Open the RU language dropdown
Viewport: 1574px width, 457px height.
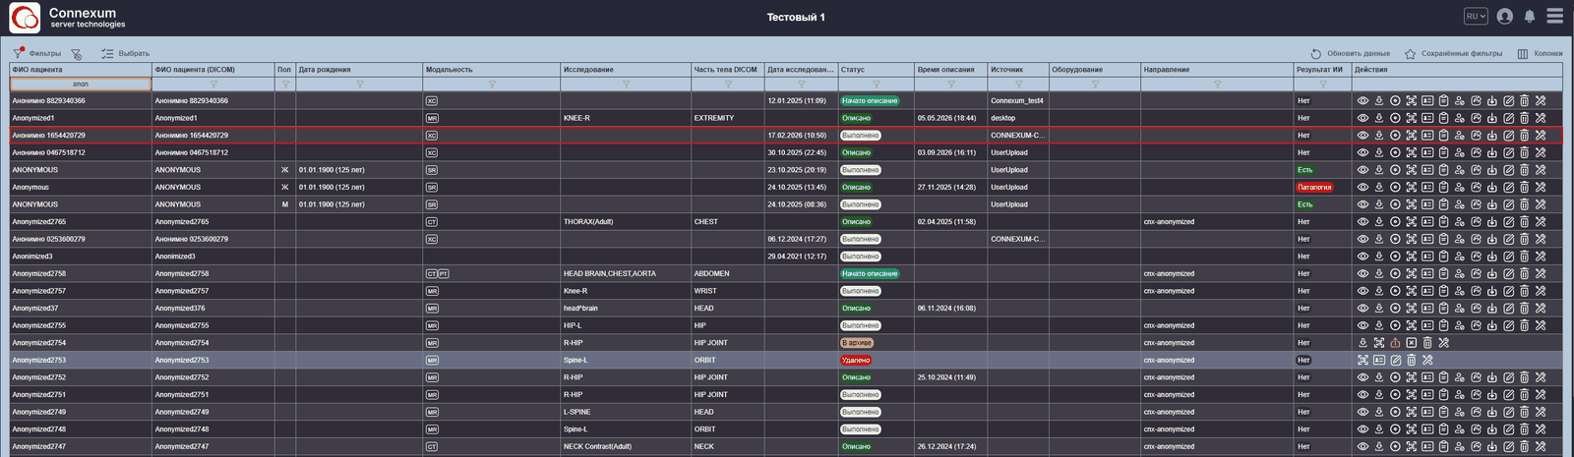[1476, 16]
